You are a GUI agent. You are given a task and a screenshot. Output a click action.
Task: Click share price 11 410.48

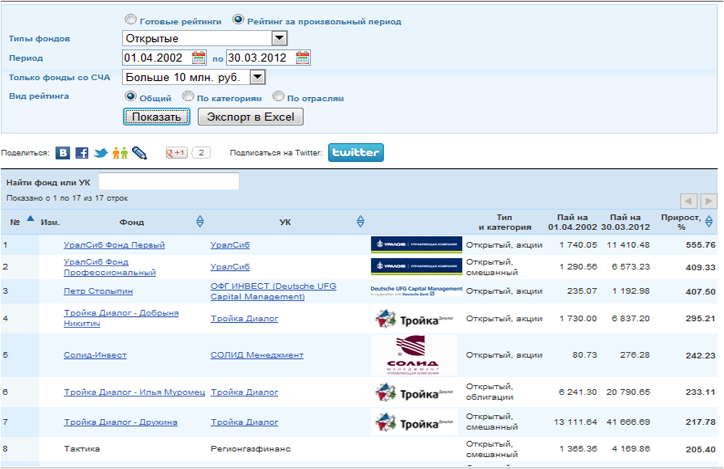point(628,245)
